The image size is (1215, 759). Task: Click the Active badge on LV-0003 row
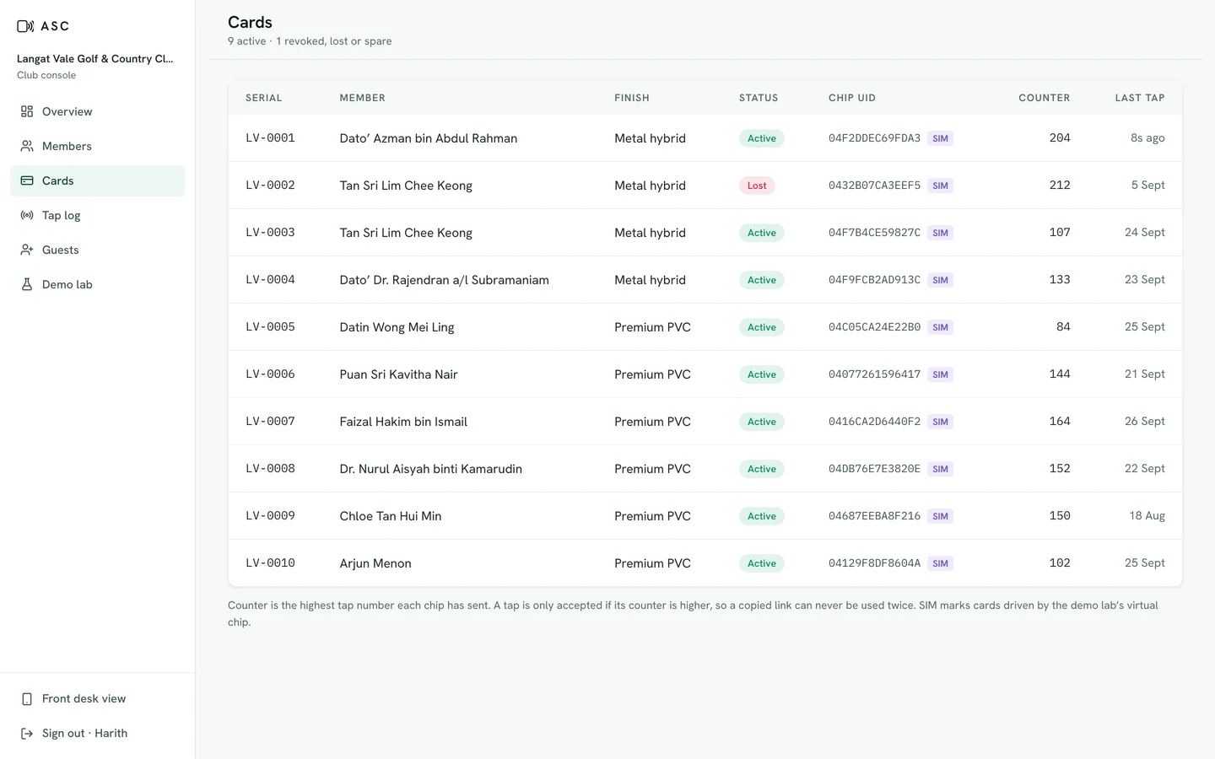pyautogui.click(x=761, y=233)
